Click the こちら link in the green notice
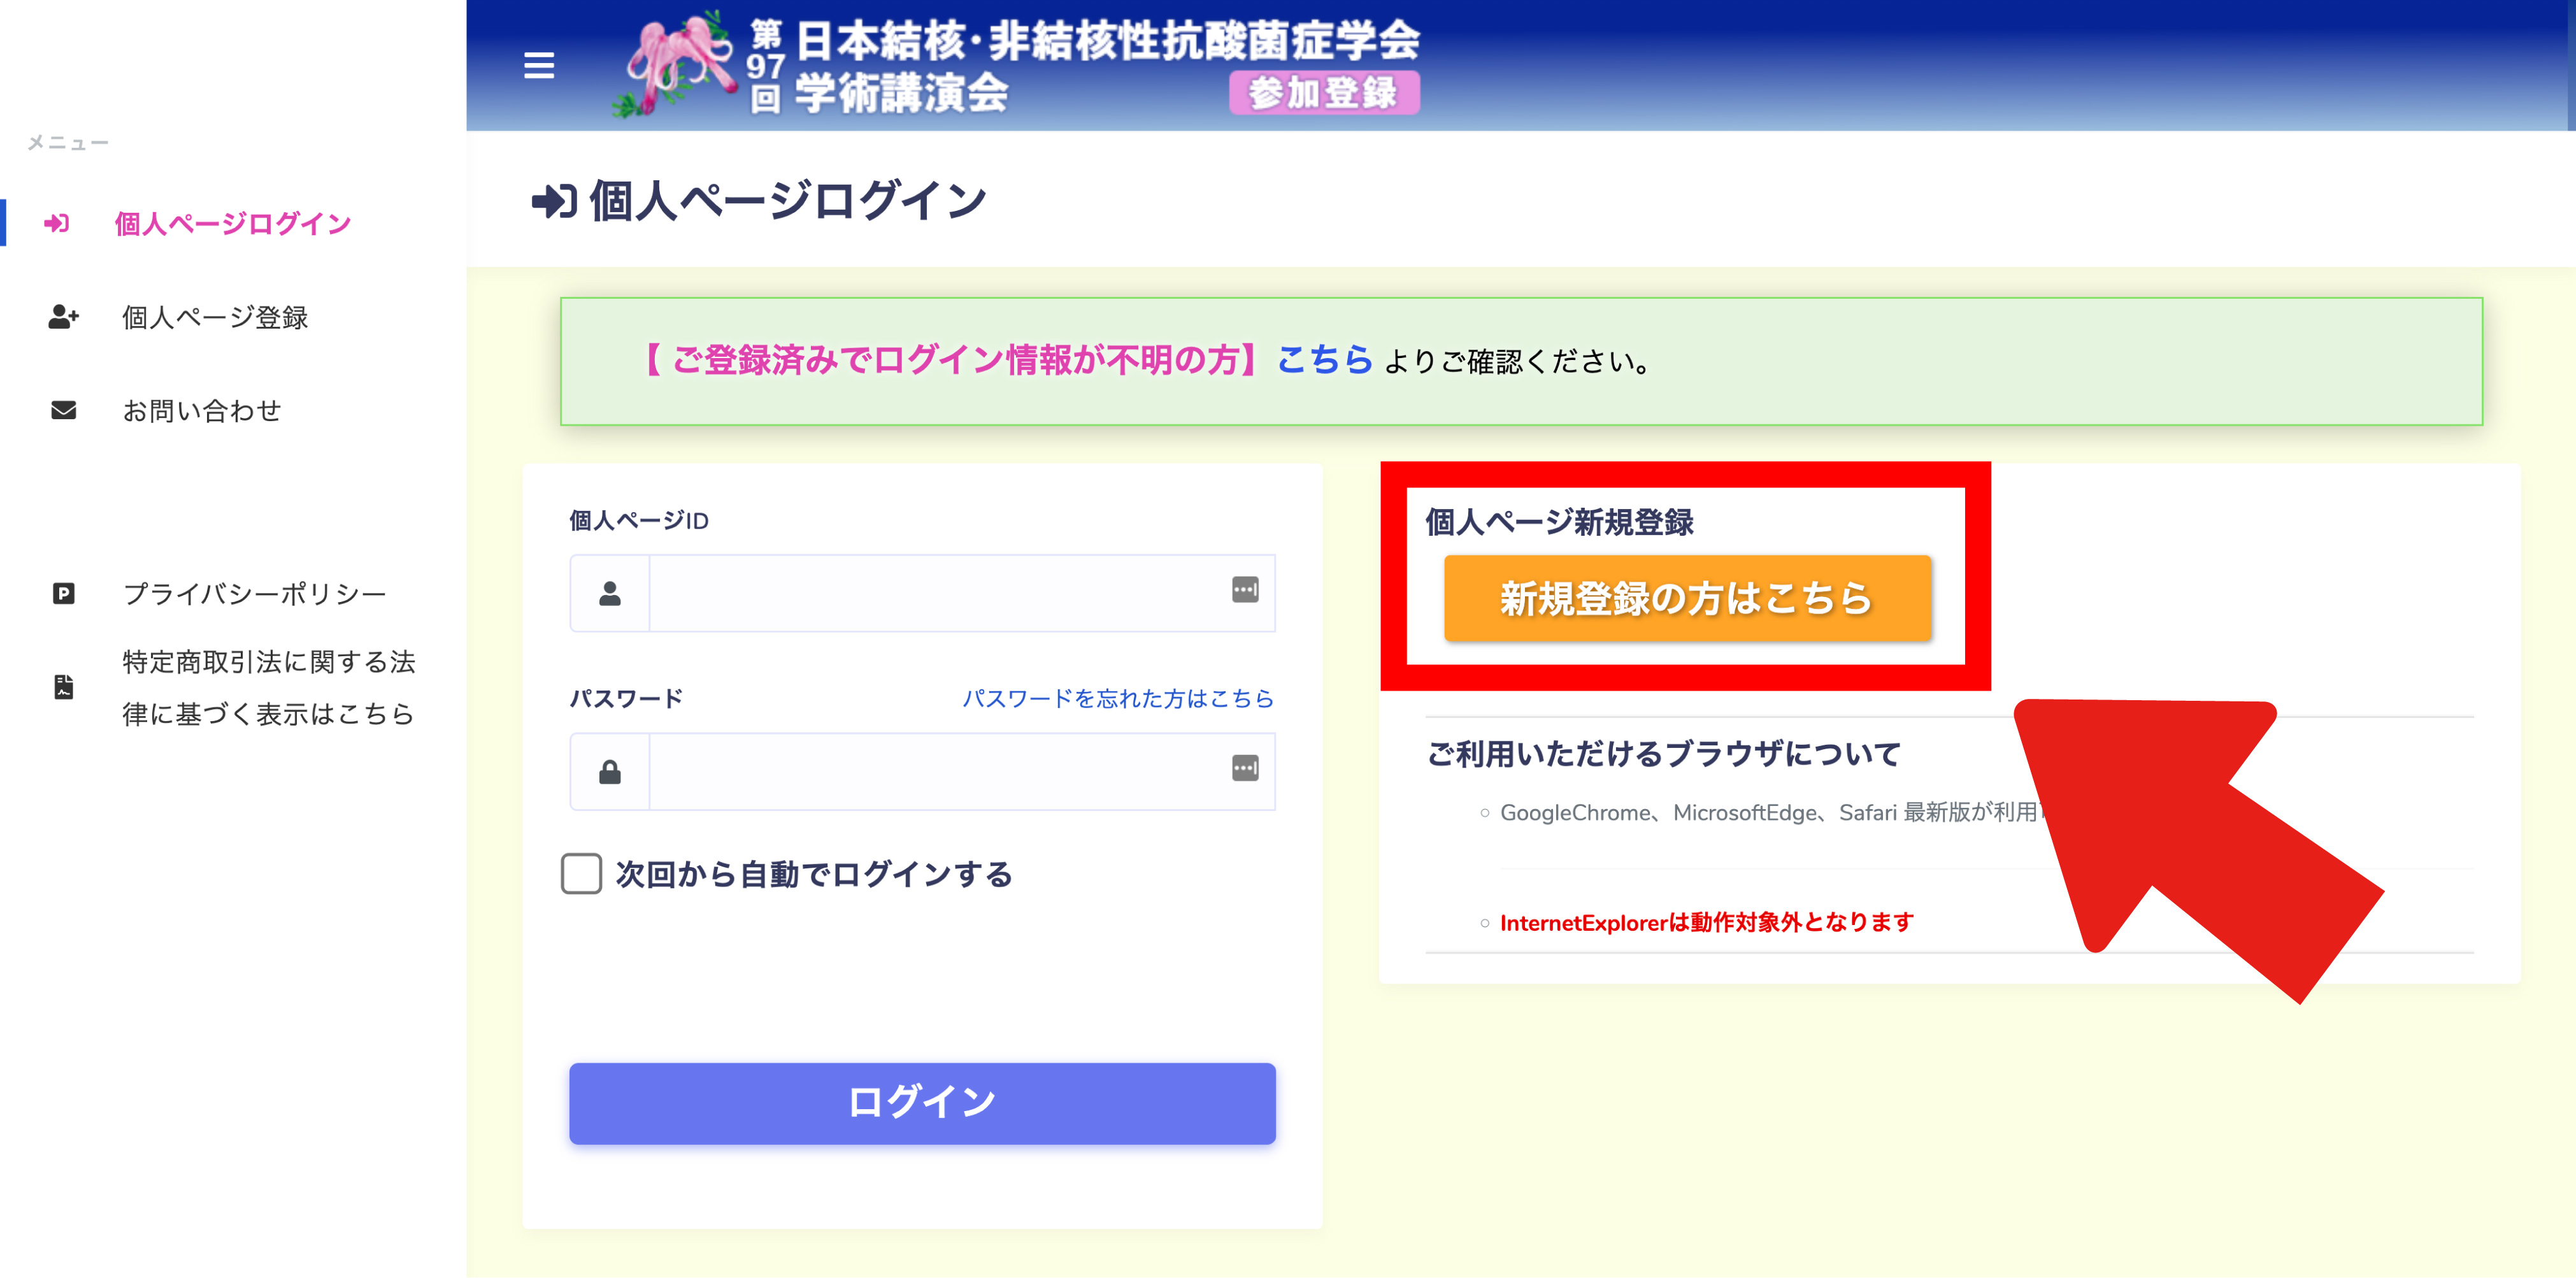The image size is (2576, 1278). pyautogui.click(x=1325, y=359)
